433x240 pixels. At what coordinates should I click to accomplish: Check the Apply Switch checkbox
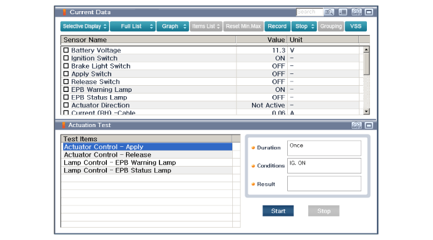tap(66, 73)
